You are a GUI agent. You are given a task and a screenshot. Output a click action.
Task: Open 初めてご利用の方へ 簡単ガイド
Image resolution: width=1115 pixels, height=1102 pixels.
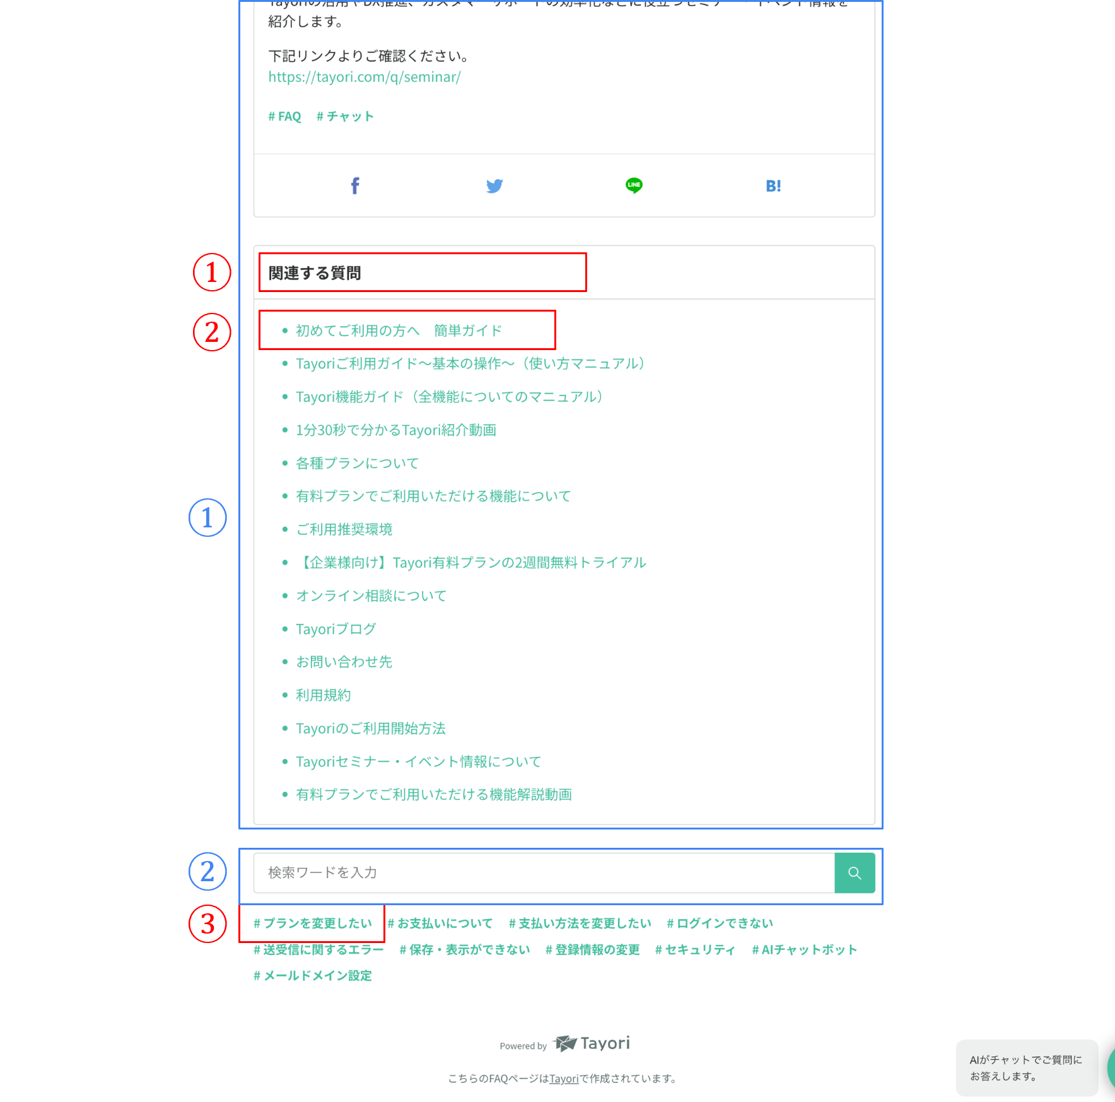tap(399, 331)
